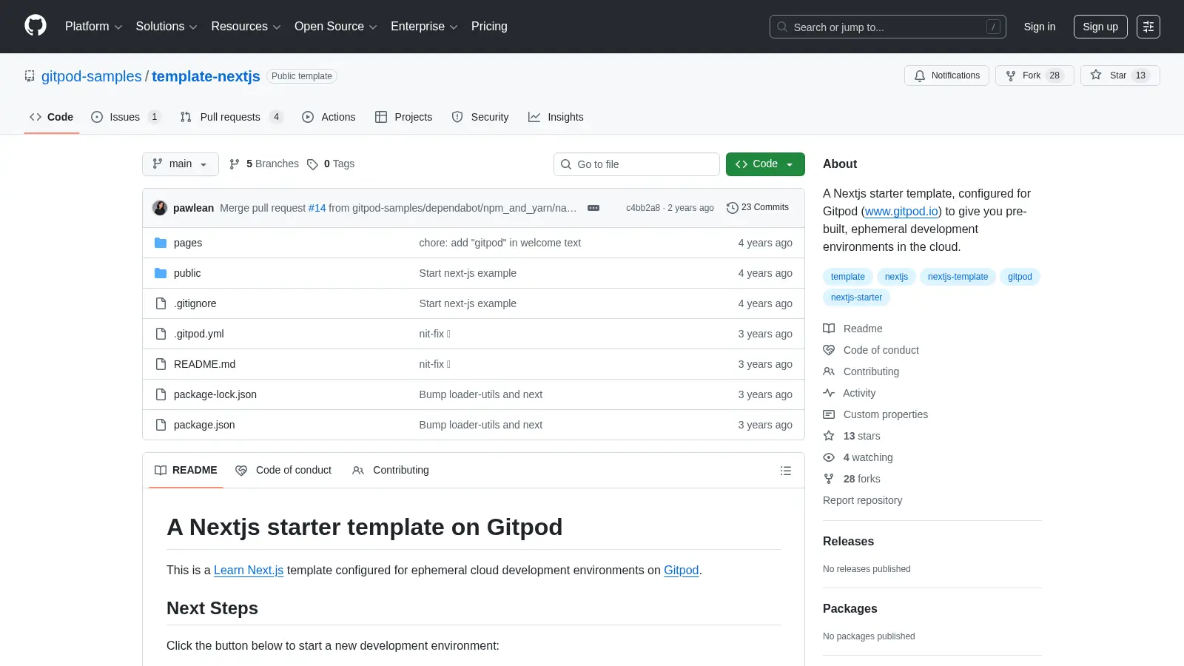Open the README.md file
The width and height of the screenshot is (1184, 666).
(204, 364)
